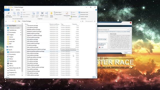Switch to the Partilhar tab

click(x=18, y=10)
